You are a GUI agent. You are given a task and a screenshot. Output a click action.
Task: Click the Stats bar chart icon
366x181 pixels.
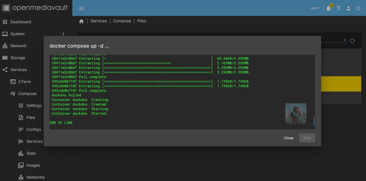(x=21, y=153)
